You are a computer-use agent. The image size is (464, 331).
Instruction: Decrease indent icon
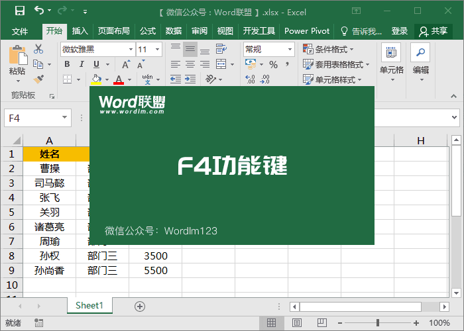click(176, 79)
